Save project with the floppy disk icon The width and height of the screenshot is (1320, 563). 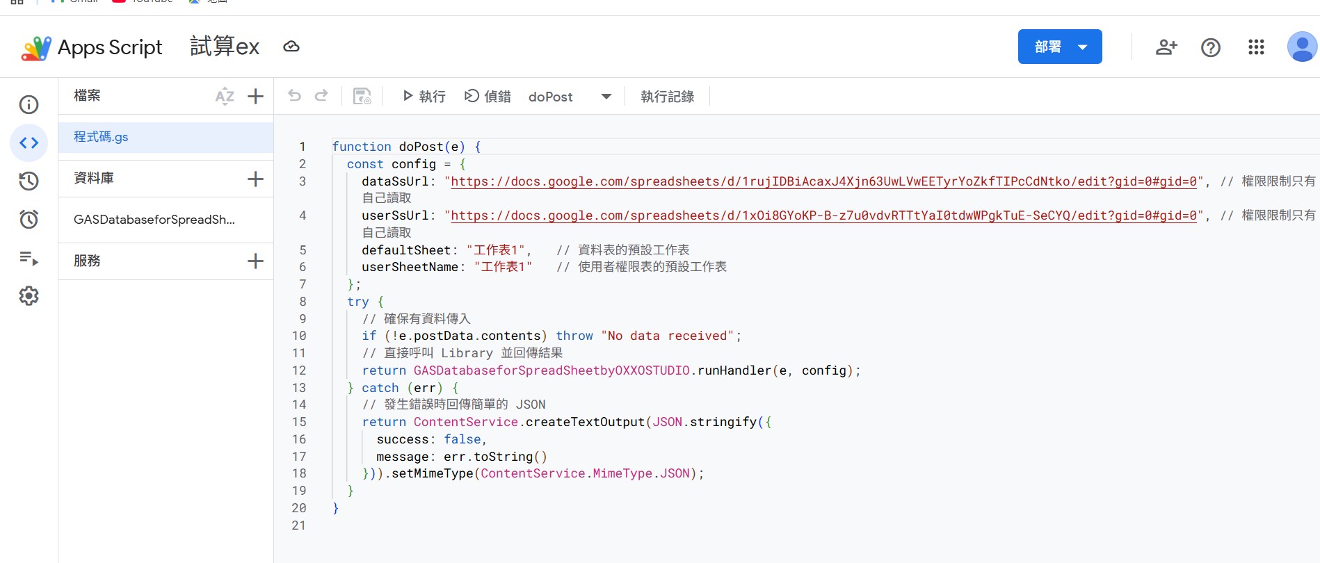362,96
